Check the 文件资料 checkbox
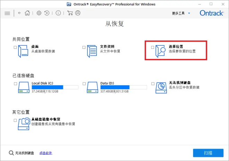 tap(84, 47)
